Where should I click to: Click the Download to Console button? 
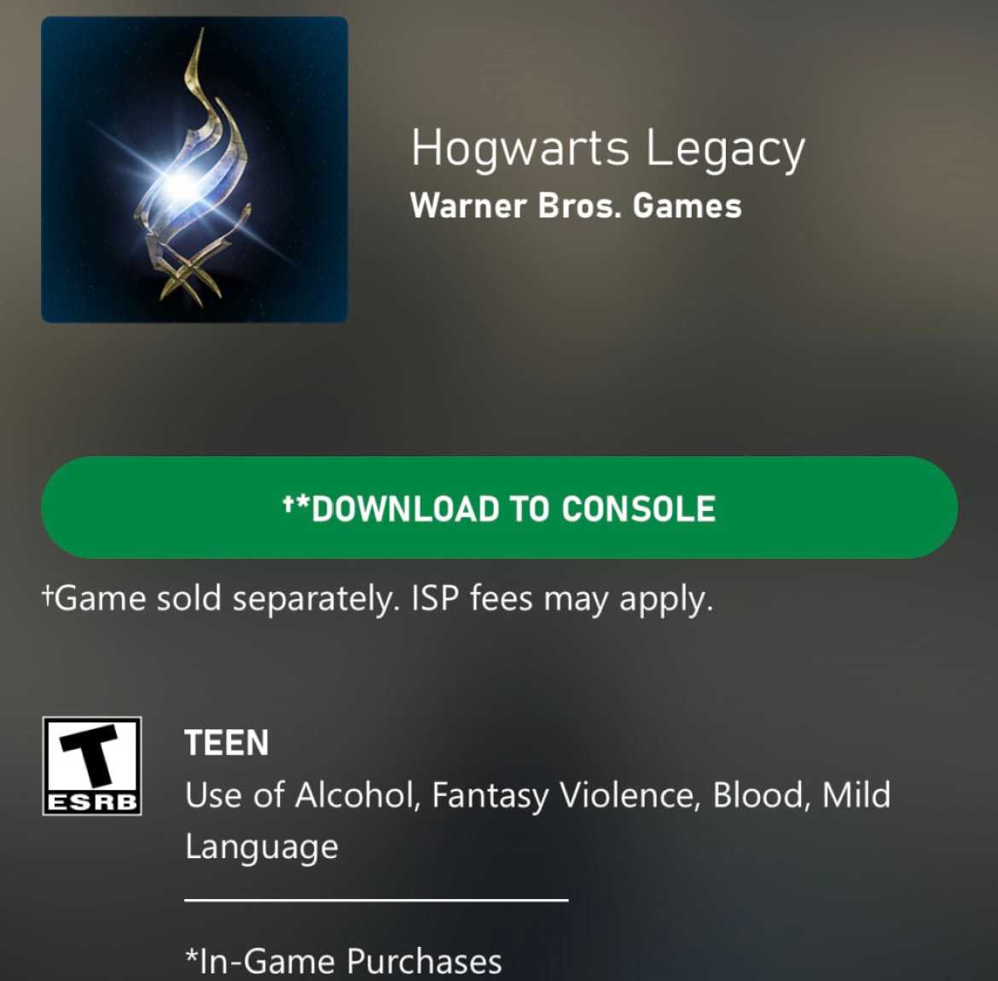499,508
